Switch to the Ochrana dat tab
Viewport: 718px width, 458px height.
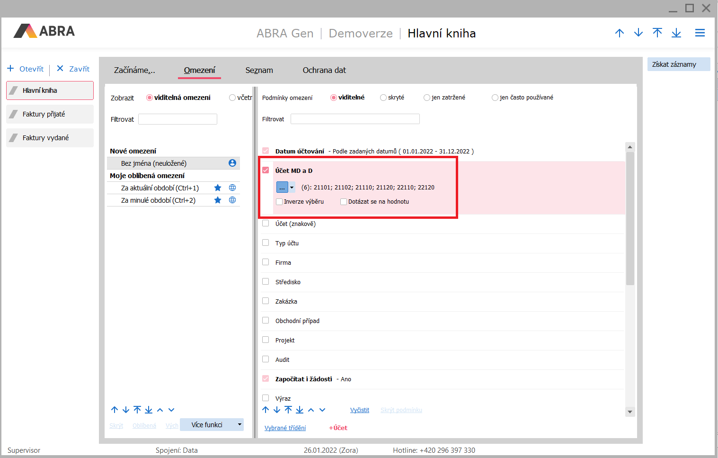[x=324, y=70]
